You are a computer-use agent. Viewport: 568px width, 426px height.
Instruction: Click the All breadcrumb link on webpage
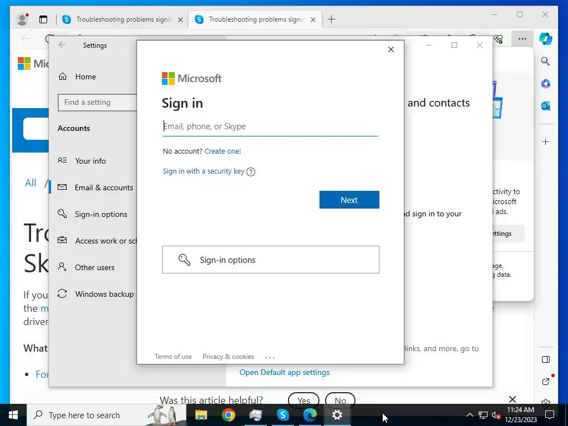31,183
